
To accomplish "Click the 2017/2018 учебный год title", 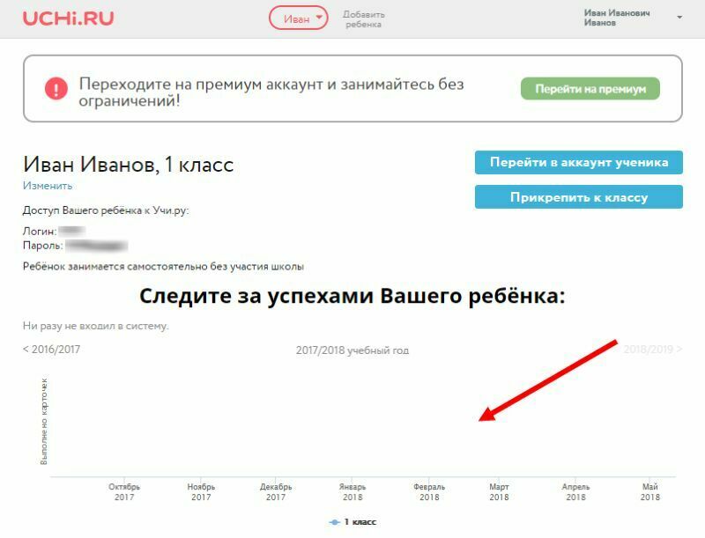I will tap(352, 350).
